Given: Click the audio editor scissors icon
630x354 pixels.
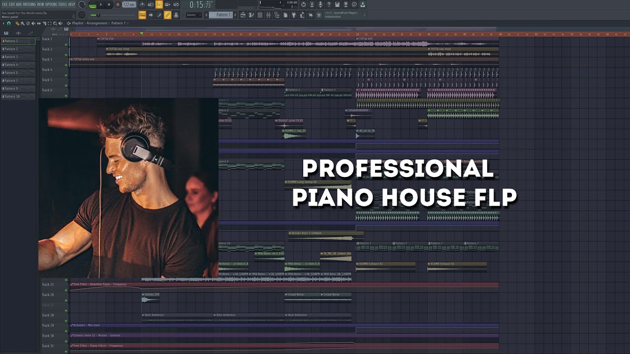Looking at the screenshot, I should coord(312,4).
